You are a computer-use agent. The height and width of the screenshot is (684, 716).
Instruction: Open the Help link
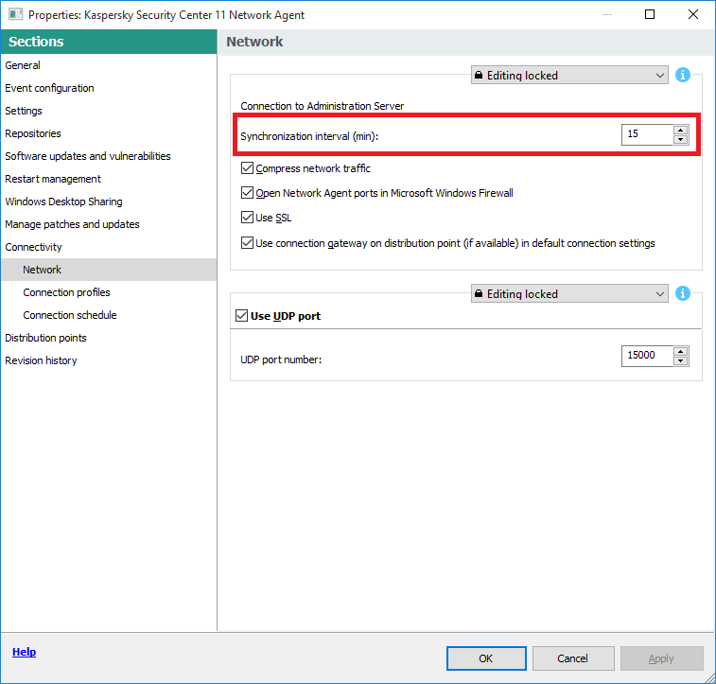(25, 652)
